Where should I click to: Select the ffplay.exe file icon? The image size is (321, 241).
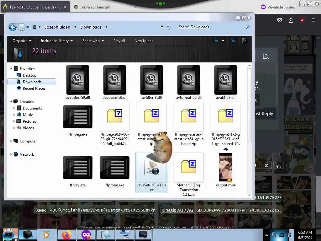coord(78,168)
